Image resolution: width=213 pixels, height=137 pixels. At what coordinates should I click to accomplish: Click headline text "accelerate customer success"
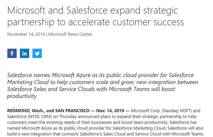[x=126, y=22]
